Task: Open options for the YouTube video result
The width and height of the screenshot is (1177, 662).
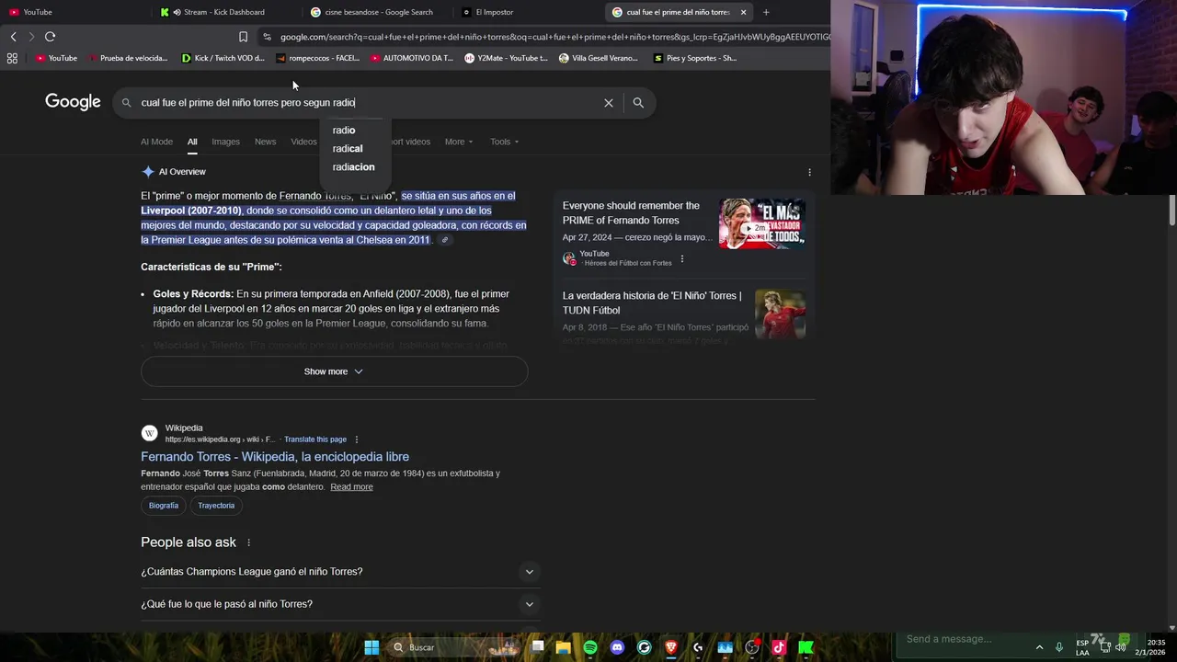Action: tap(681, 259)
